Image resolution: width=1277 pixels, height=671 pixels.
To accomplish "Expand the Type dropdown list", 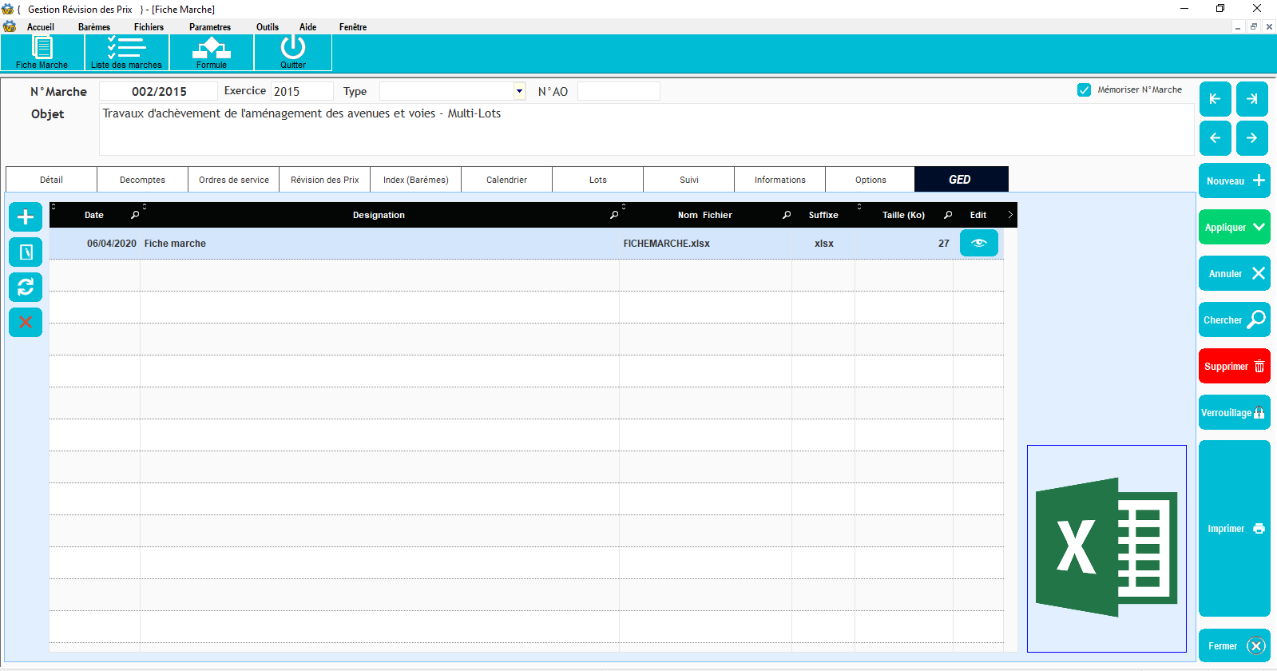I will pos(519,91).
